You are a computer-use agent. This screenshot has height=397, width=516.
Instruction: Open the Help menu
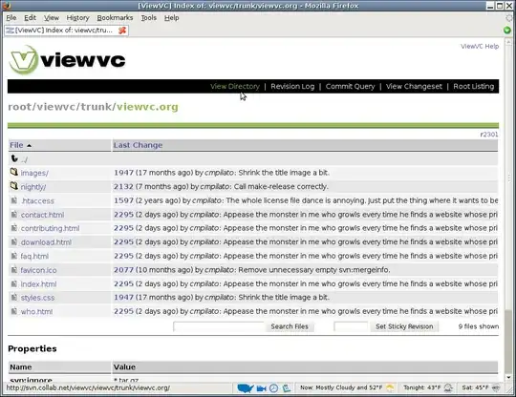point(171,18)
